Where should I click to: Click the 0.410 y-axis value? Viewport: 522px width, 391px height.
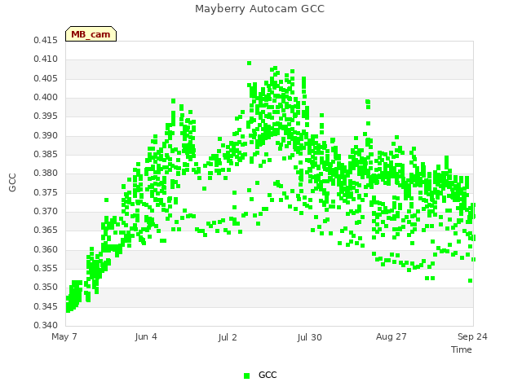pos(46,59)
